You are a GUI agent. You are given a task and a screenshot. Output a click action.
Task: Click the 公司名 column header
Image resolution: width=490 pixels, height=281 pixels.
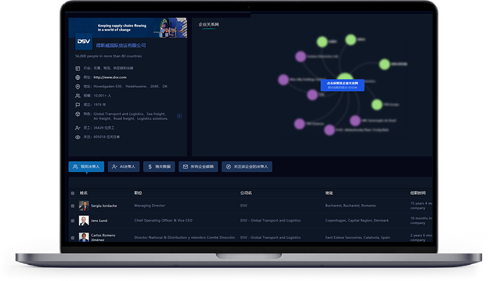tap(246, 193)
